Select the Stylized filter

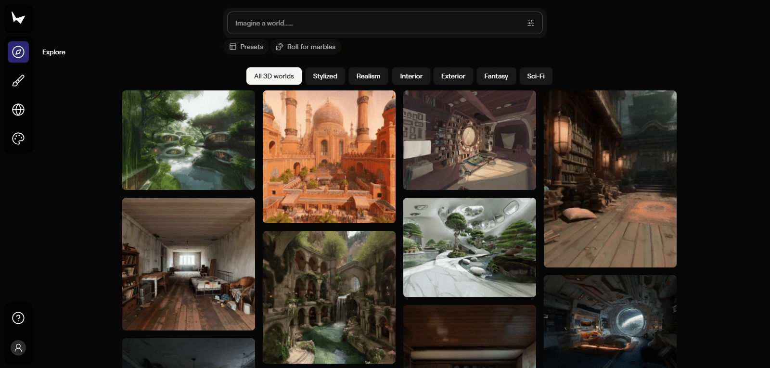click(x=325, y=76)
